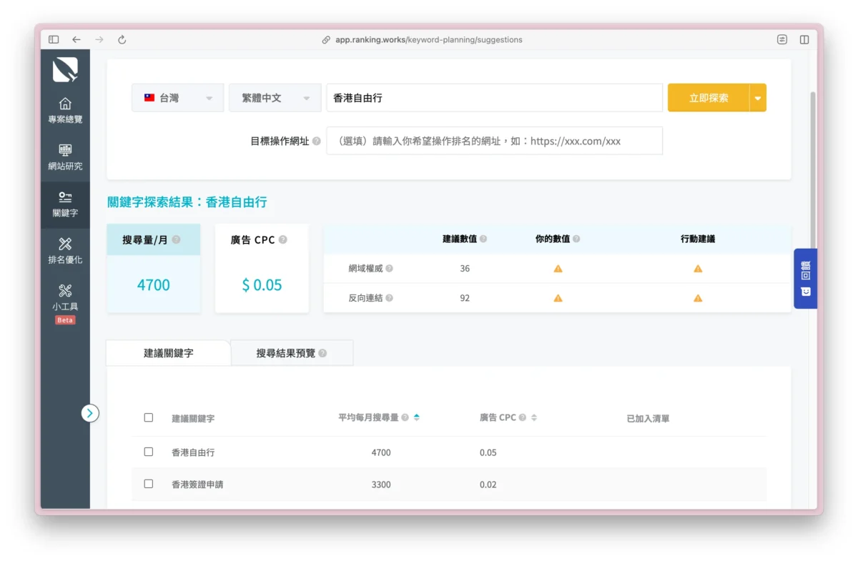This screenshot has height=561, width=858.
Task: Open 排名優化 in sidebar
Action: click(65, 251)
